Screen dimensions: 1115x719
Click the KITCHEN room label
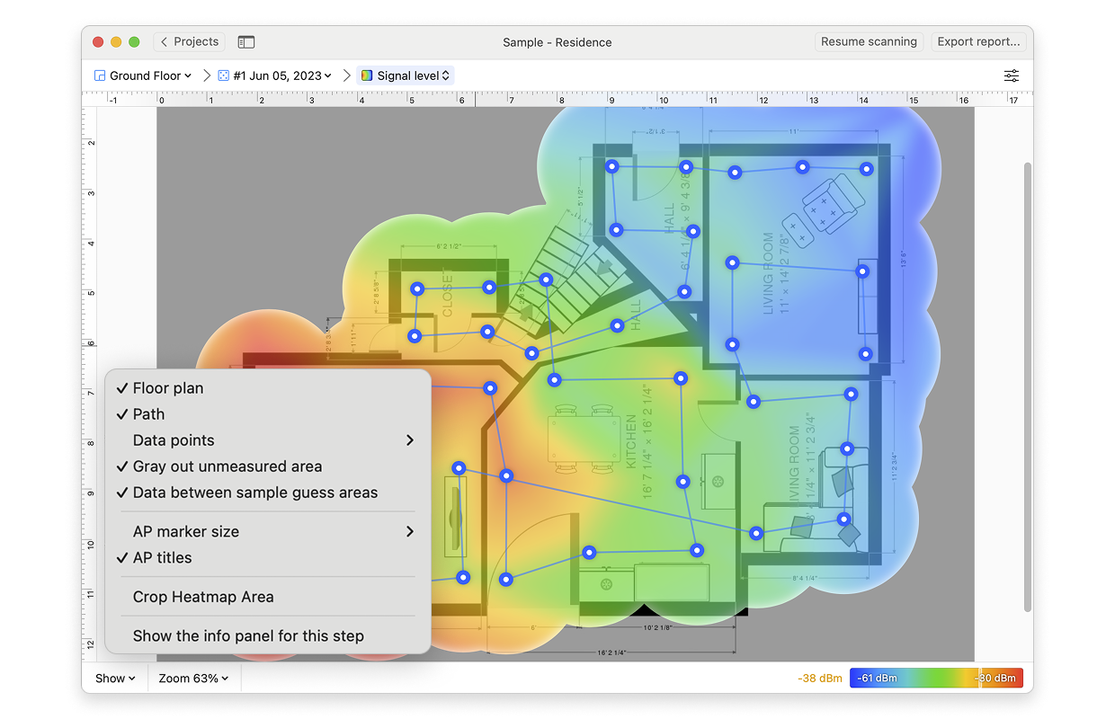[631, 441]
